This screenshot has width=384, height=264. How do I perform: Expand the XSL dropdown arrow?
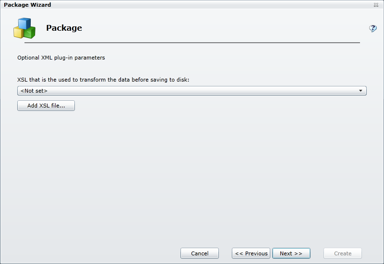coord(360,91)
